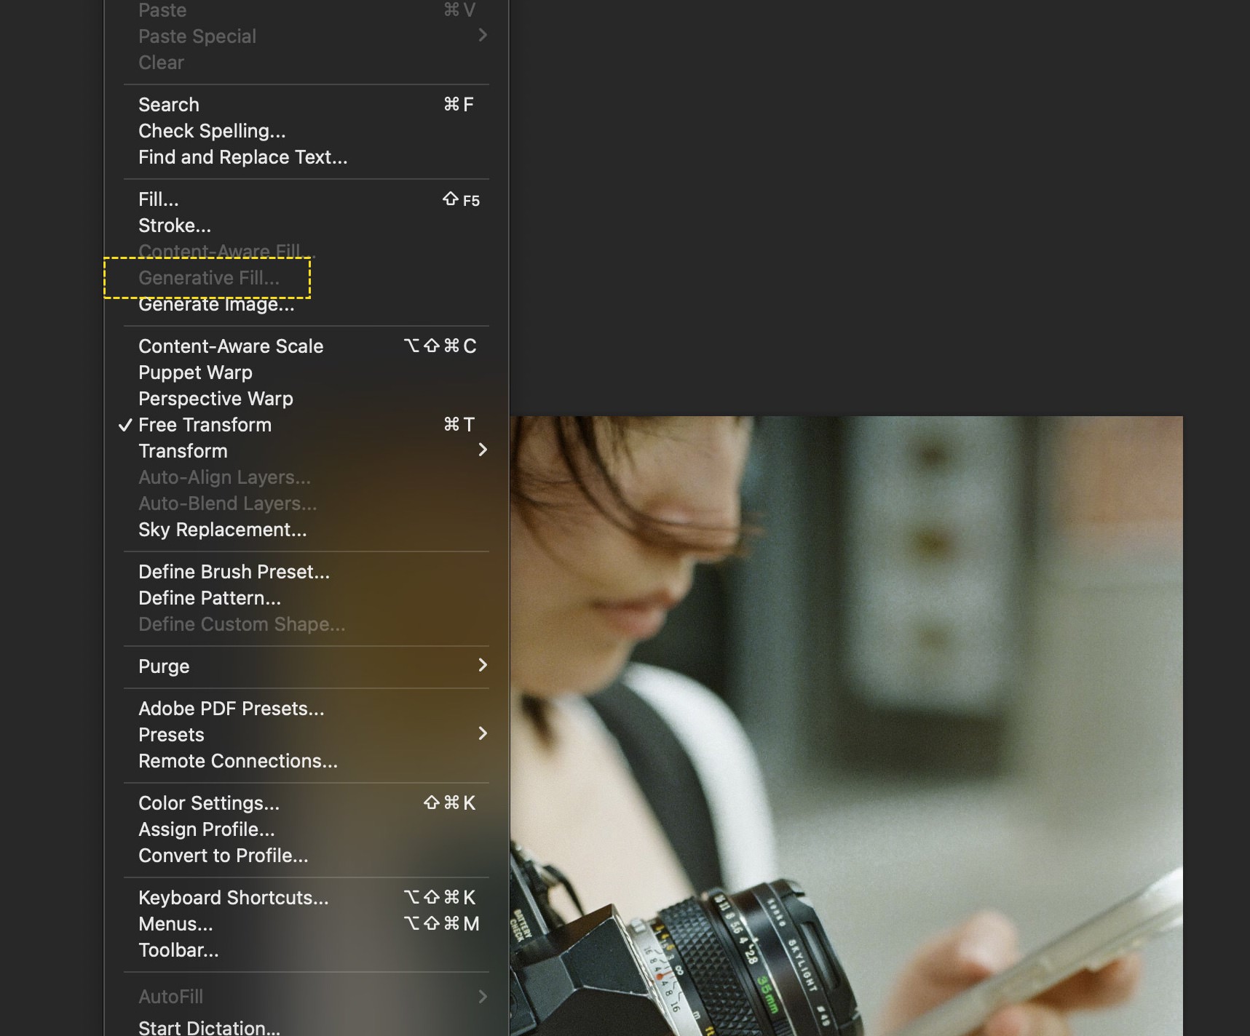1250x1036 pixels.
Task: Open Keyboard Shortcuts editor
Action: [233, 898]
